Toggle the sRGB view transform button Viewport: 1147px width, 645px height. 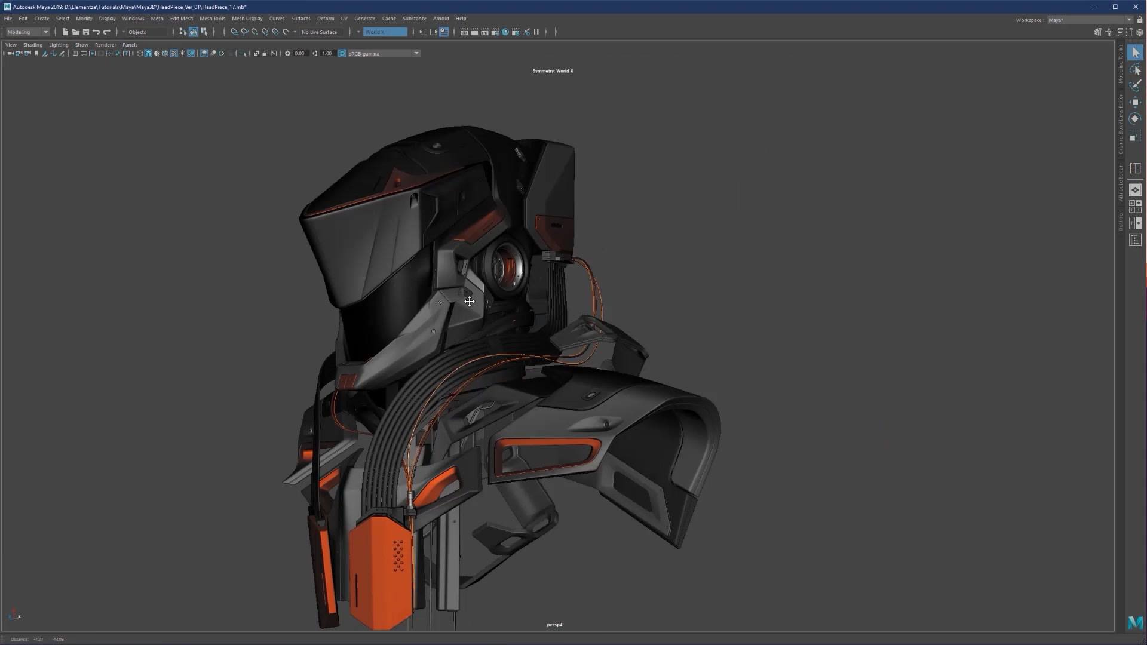click(x=342, y=54)
